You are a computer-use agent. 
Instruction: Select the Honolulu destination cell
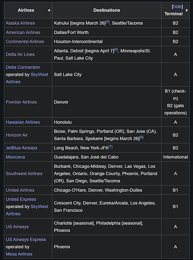(107, 122)
